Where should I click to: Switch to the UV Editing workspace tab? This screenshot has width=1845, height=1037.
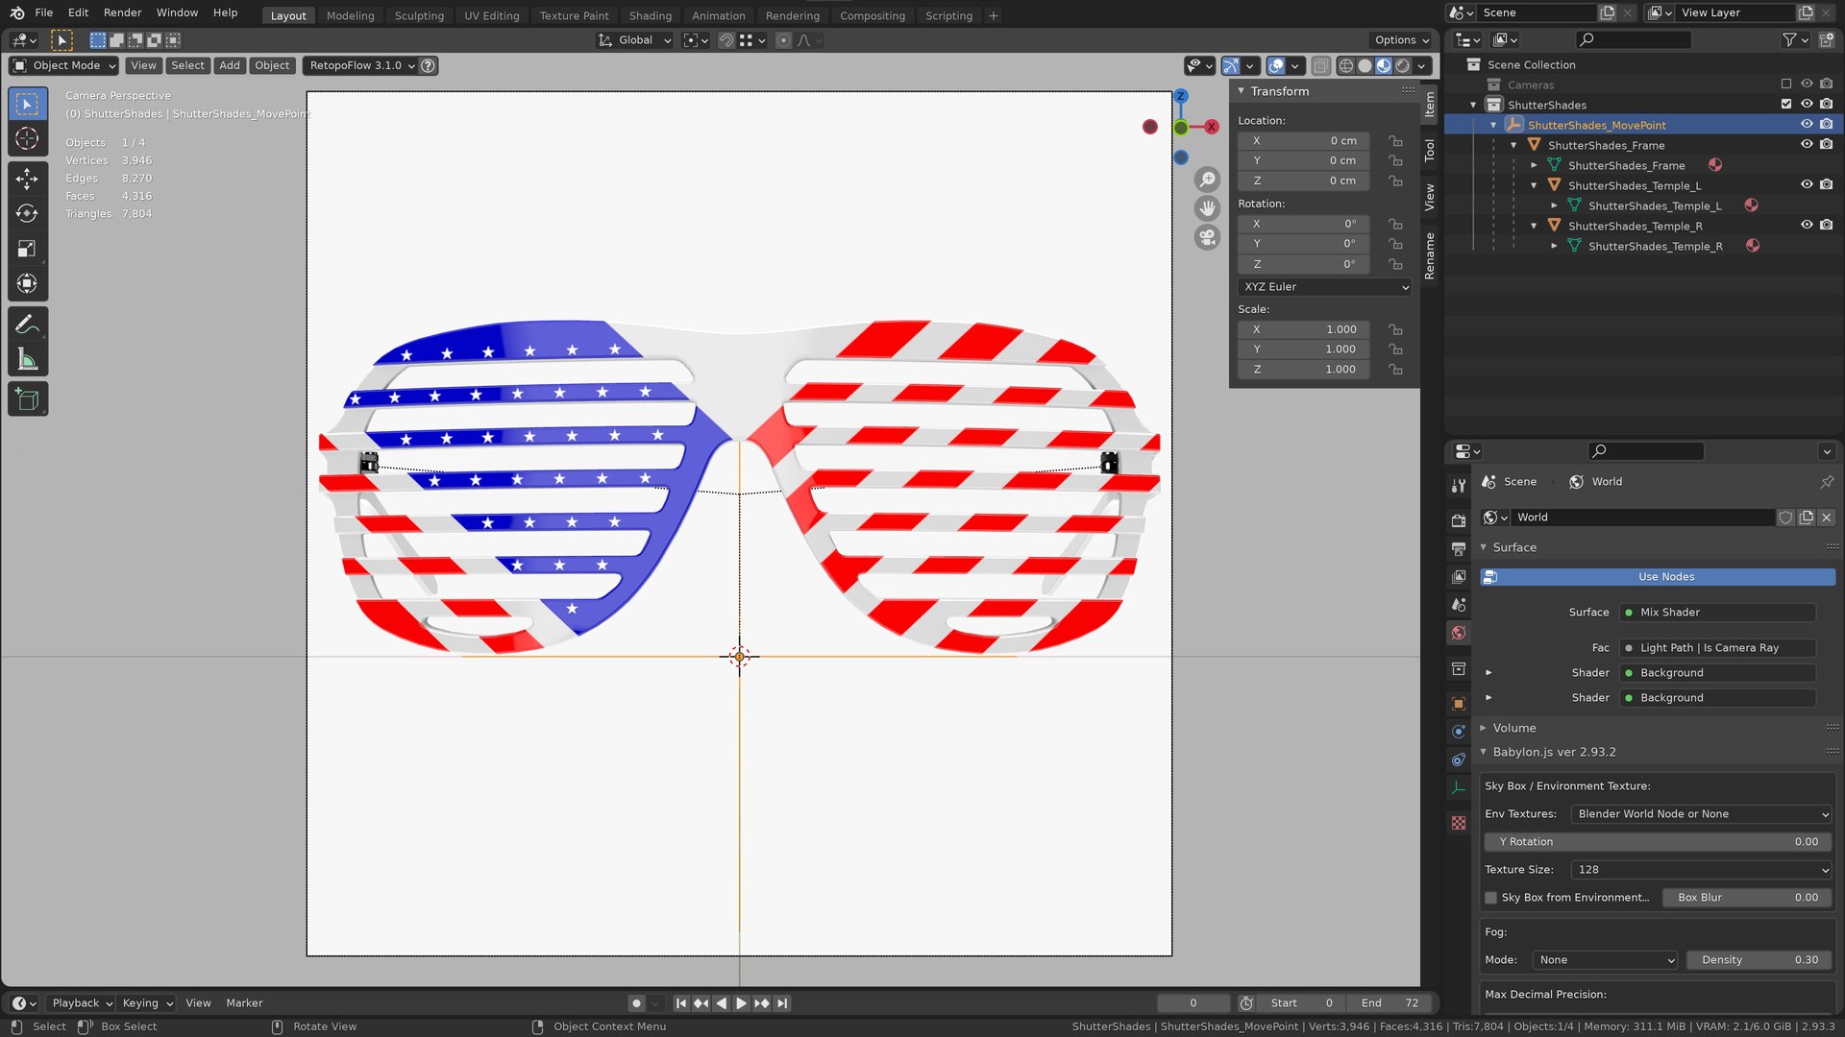pos(491,15)
